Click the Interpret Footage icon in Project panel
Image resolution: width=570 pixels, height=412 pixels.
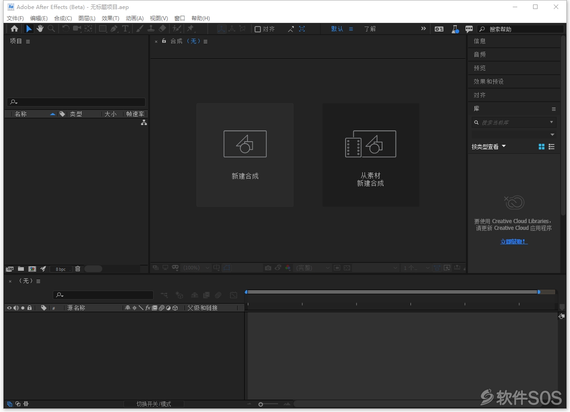pos(9,269)
